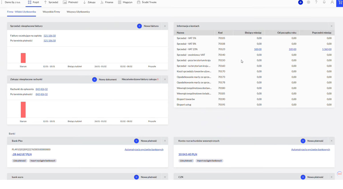Open the Demo Sp. z o.o. company menu
This screenshot has width=343, height=189.
(x=12, y=2)
